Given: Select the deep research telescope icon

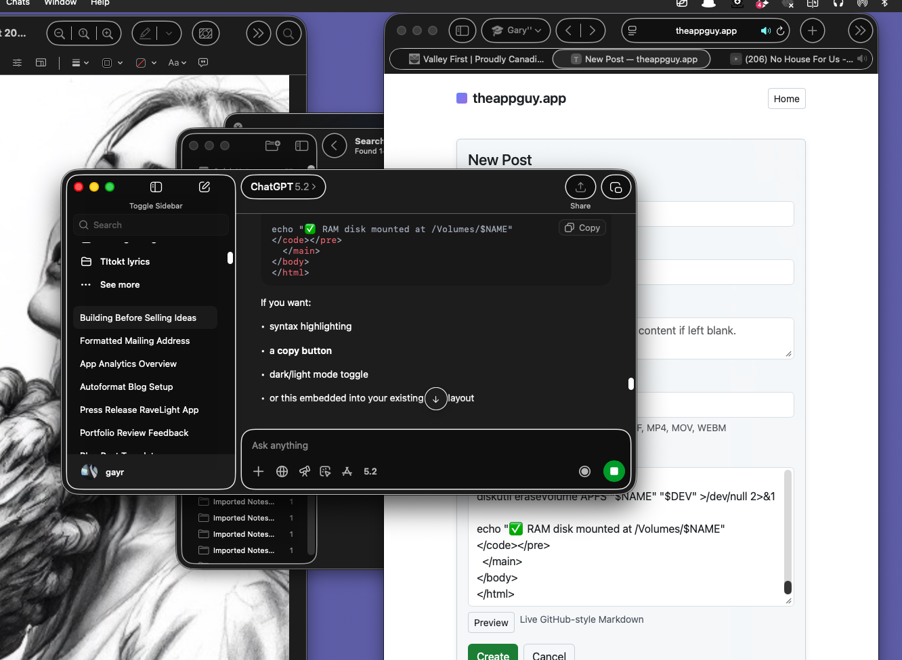Looking at the screenshot, I should pos(304,471).
